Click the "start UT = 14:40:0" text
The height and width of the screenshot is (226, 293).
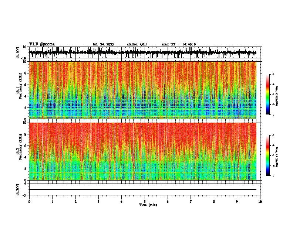(x=179, y=44)
